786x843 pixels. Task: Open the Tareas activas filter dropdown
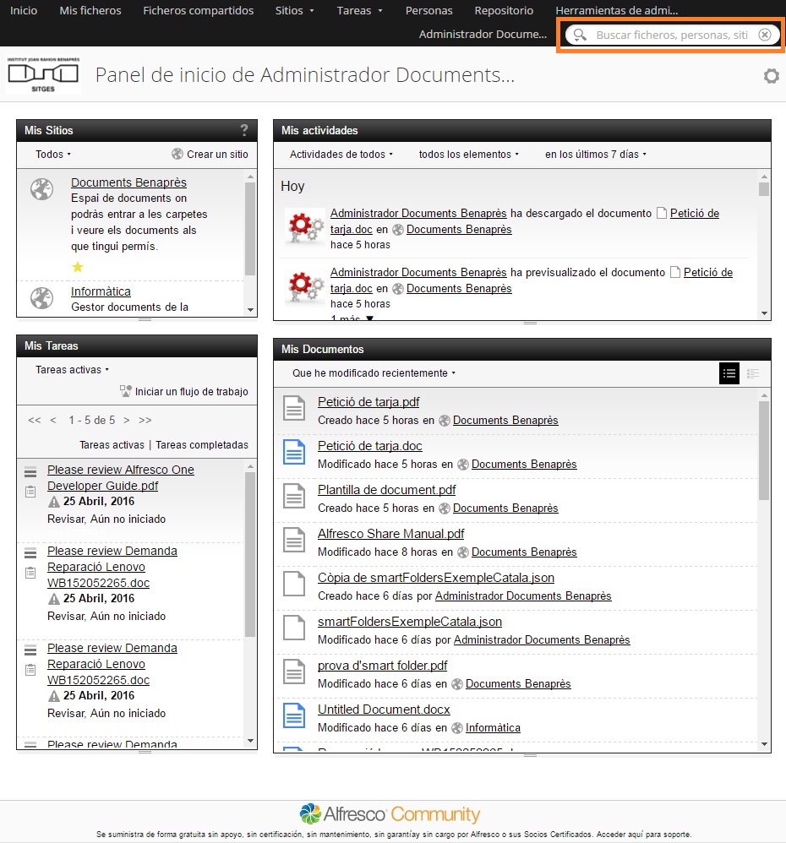tap(72, 370)
